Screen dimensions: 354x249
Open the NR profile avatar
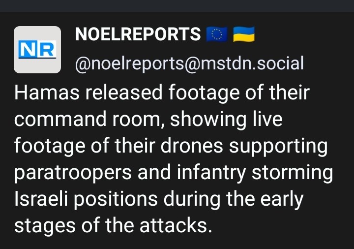[37, 50]
